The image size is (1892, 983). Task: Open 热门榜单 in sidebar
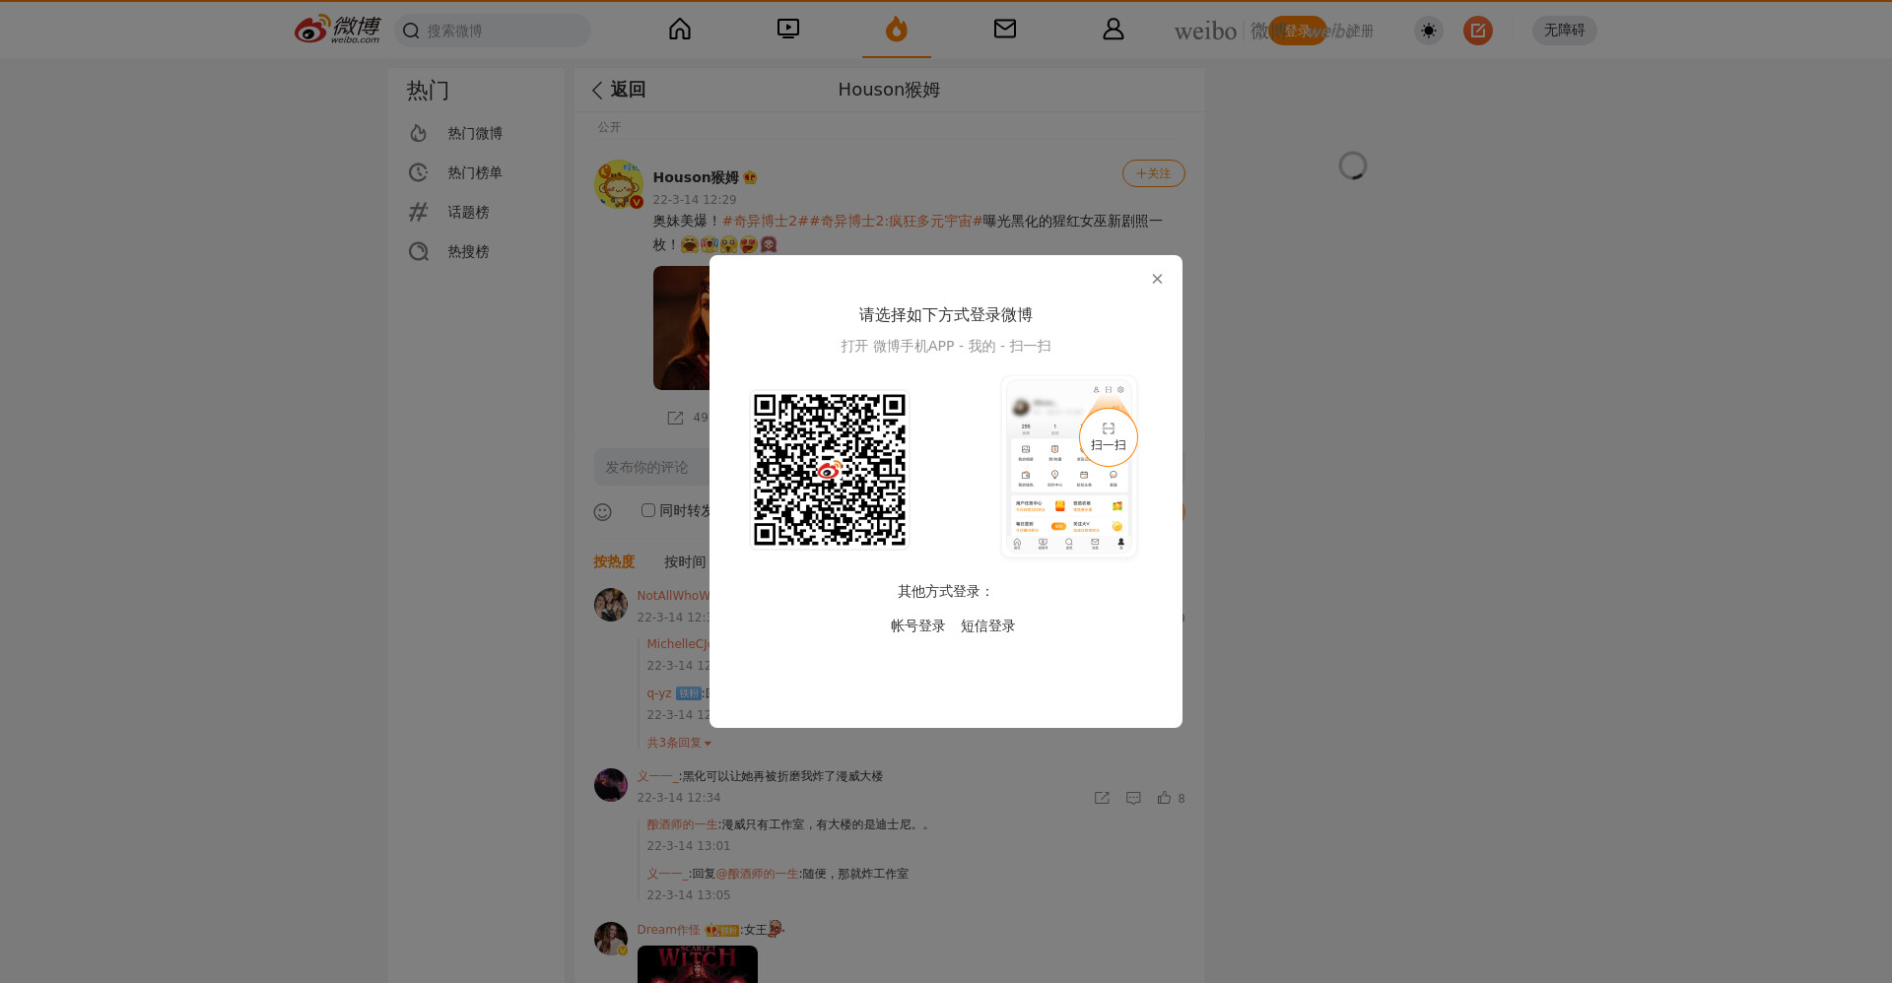click(x=475, y=172)
